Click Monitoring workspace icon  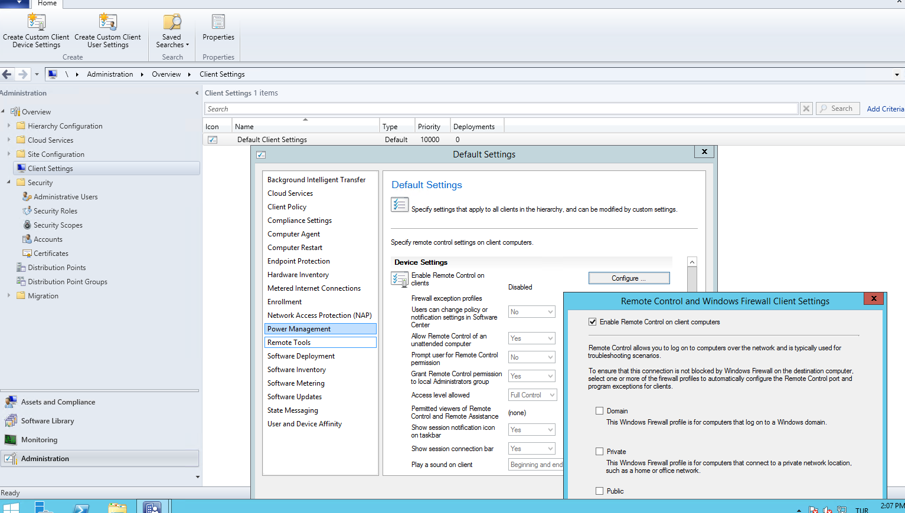tap(11, 440)
